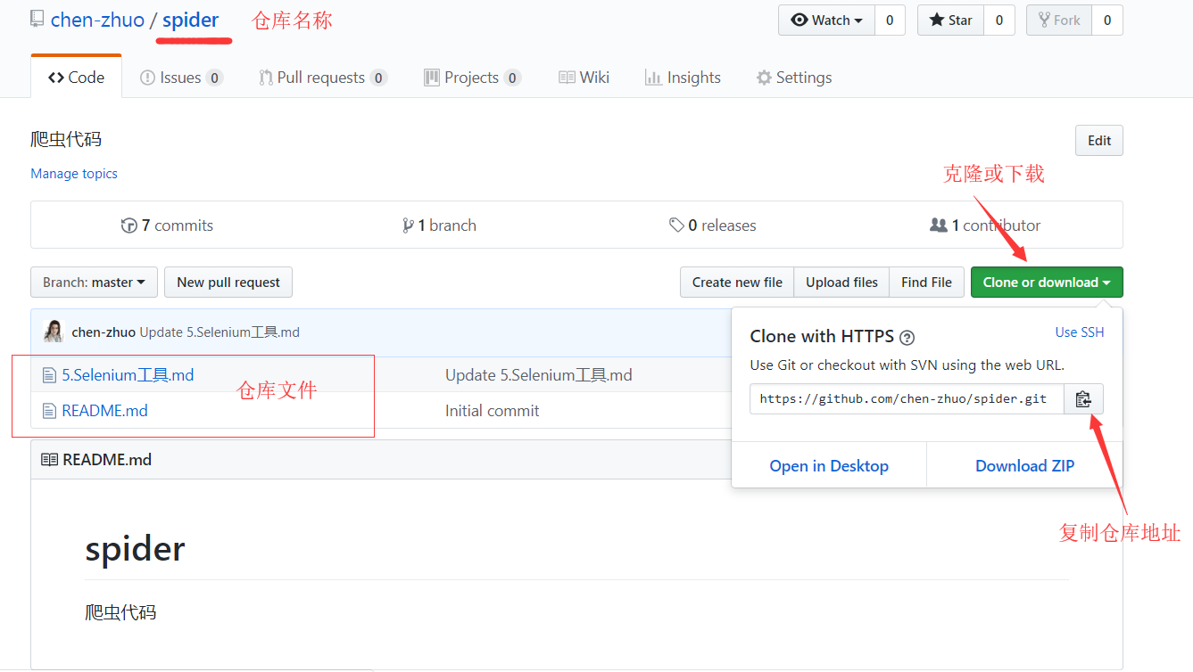Switch to the Issues tab
Screen dimensions: 1193x672
180,78
